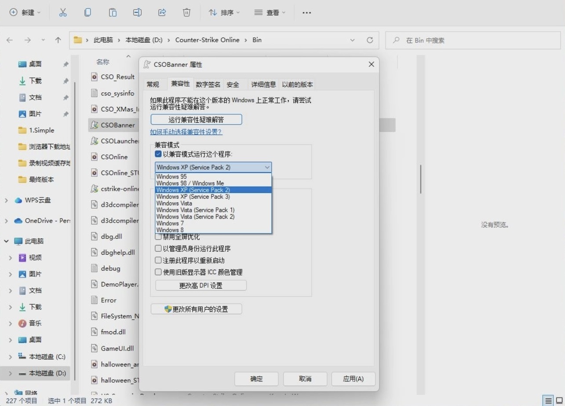This screenshot has width=565, height=406.
Task: Open the 排序 sort dropdown
Action: click(x=225, y=13)
